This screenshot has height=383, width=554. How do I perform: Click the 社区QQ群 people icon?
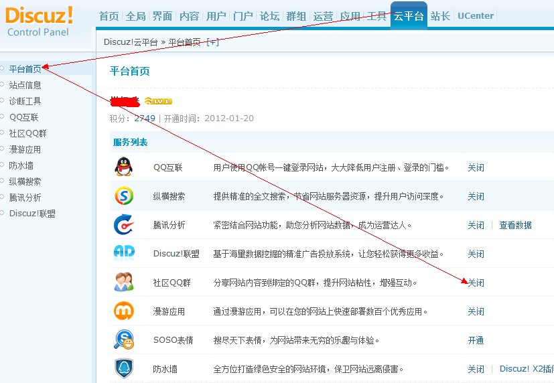124,282
